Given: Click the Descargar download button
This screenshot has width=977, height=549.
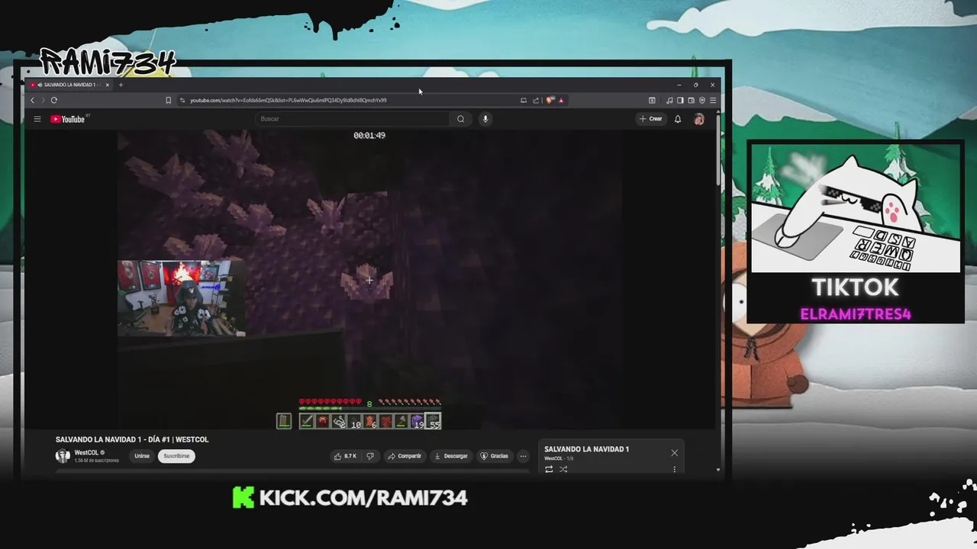Looking at the screenshot, I should coord(450,456).
